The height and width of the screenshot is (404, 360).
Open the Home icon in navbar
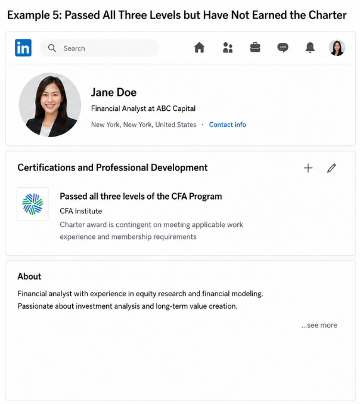tap(199, 48)
